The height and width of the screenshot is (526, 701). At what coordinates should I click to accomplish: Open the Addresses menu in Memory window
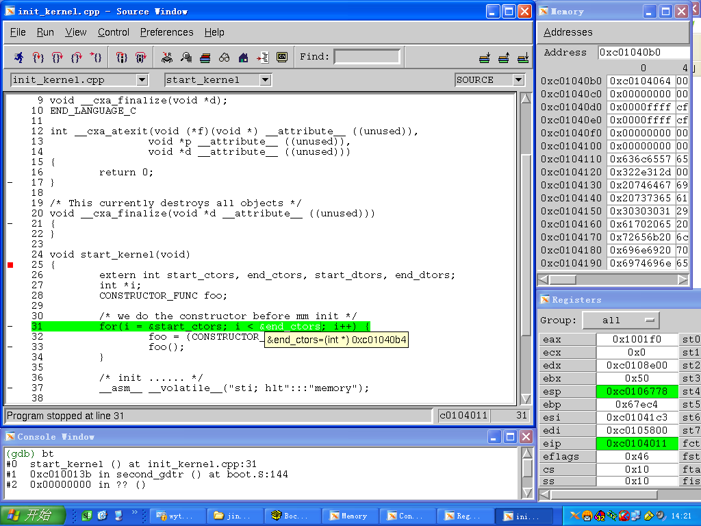click(568, 32)
